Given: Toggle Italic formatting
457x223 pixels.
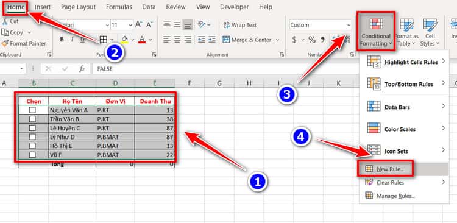Looking at the screenshot, I should pos(72,40).
